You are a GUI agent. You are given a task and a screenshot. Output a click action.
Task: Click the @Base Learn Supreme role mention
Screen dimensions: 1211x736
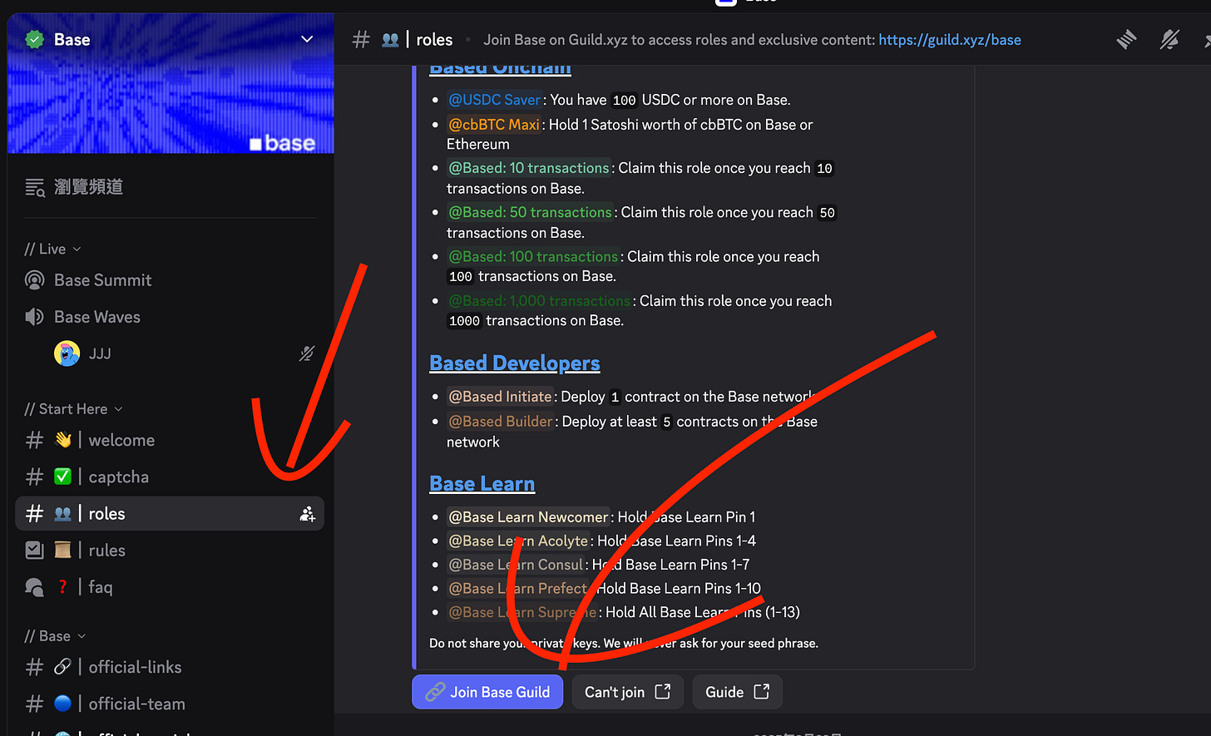tap(522, 613)
